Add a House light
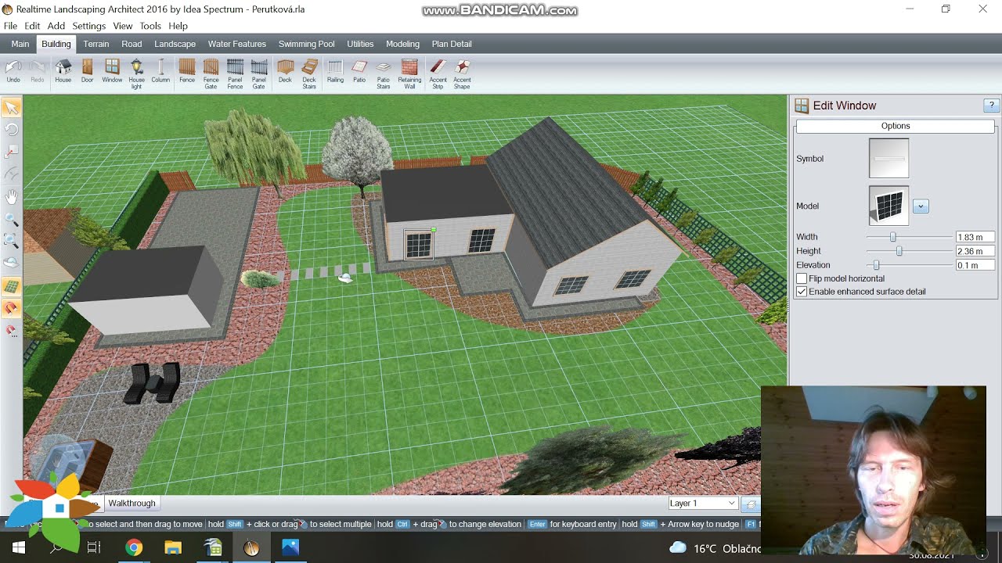This screenshot has height=563, width=1002. click(x=136, y=74)
